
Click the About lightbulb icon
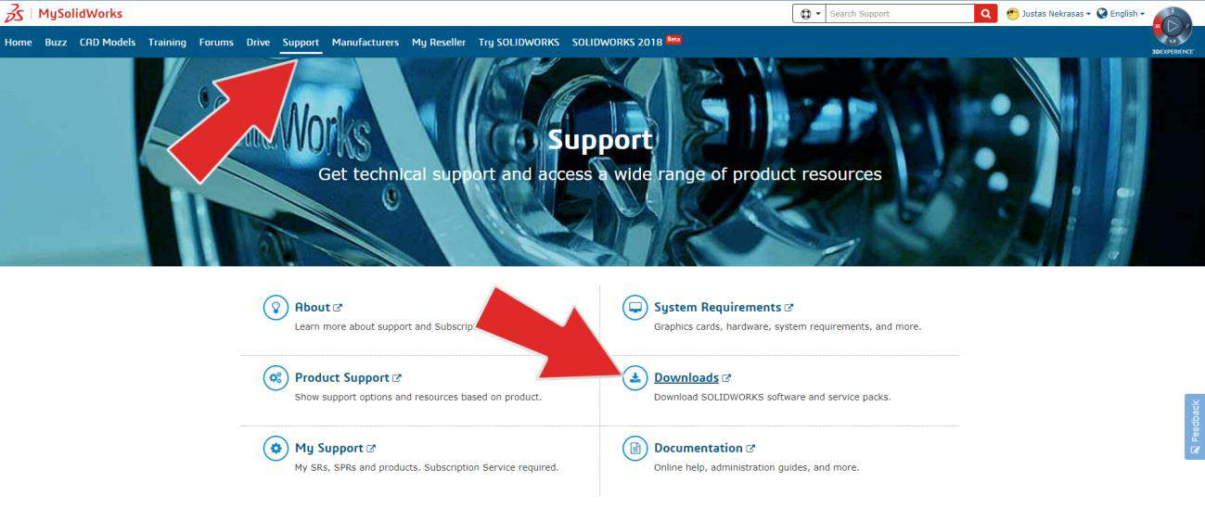point(276,309)
